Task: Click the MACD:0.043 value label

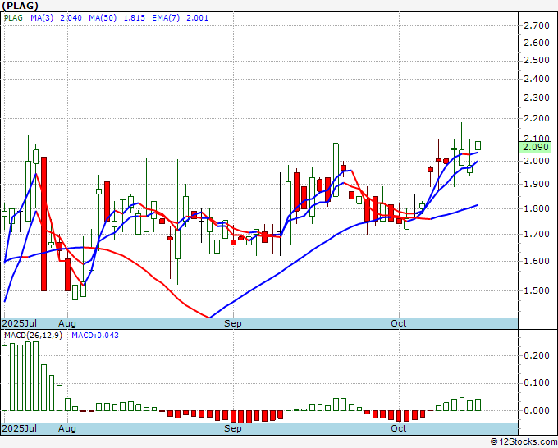Action: coord(95,336)
